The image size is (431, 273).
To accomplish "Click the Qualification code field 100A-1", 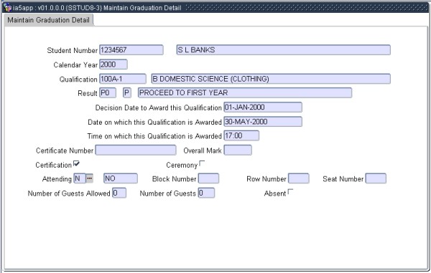I will click(123, 79).
